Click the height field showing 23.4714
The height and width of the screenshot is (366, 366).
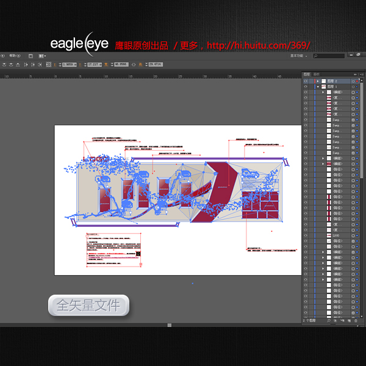click(156, 65)
